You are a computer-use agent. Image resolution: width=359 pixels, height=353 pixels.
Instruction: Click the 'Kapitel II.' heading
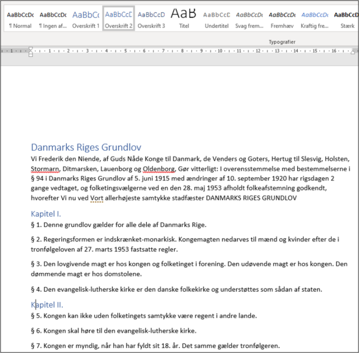point(47,304)
